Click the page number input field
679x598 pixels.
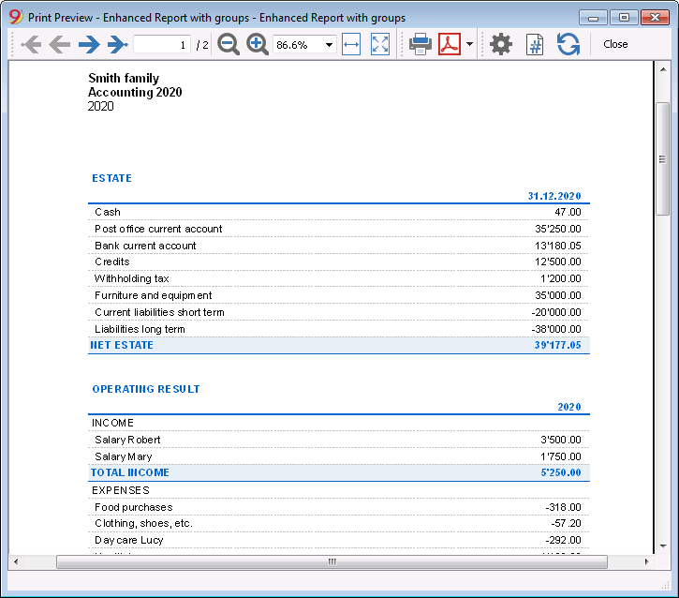coord(162,45)
